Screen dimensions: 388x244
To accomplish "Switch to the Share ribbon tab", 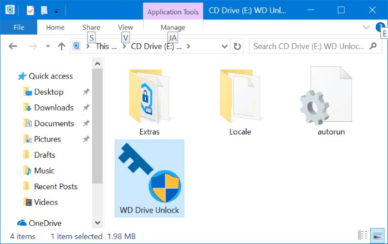I will coord(91,27).
